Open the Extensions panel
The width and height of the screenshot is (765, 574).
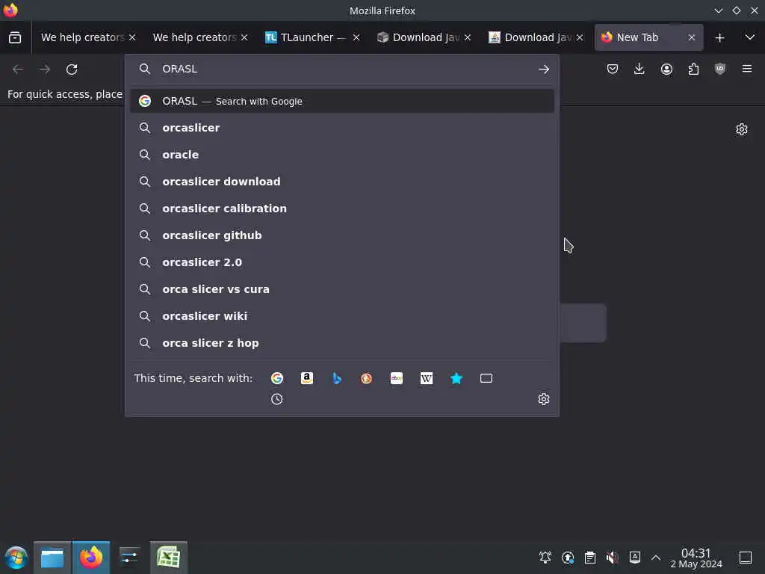point(693,69)
